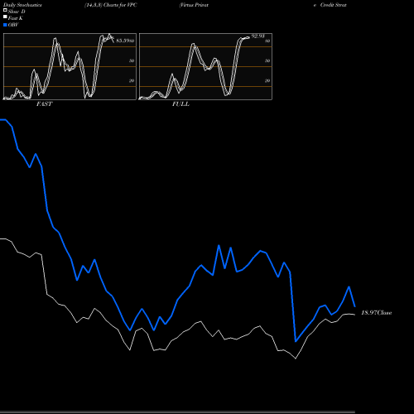Click the Slow D legend swatch
This screenshot has height=414, width=414.
coord(5,11)
